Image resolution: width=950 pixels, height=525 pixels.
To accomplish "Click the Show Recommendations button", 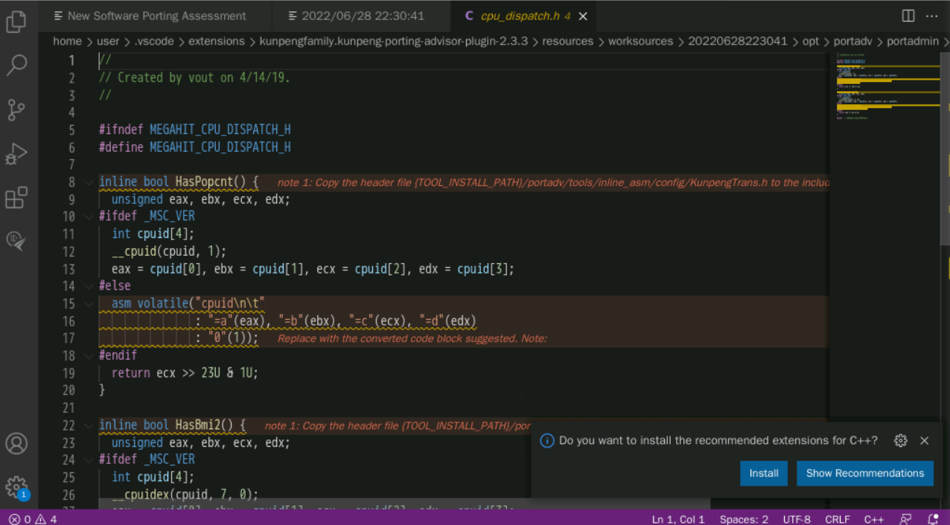I will (865, 473).
